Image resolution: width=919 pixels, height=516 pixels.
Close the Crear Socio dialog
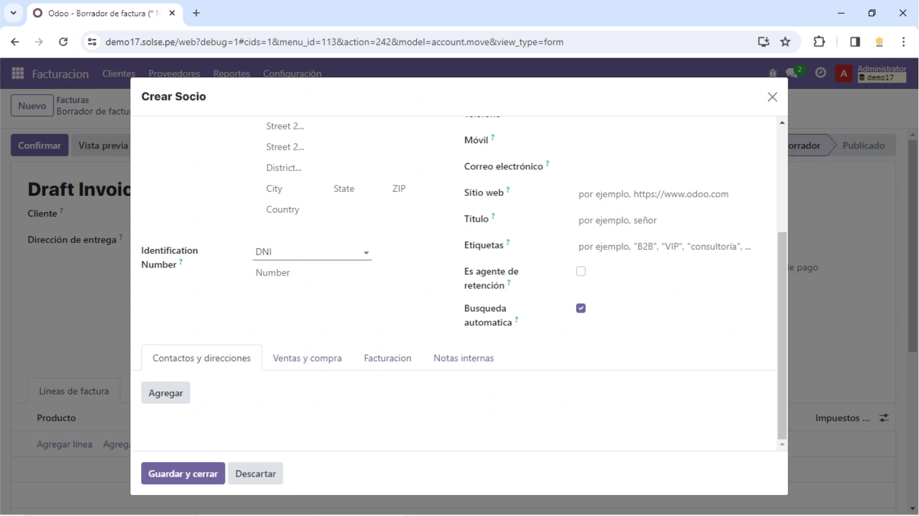pyautogui.click(x=772, y=97)
